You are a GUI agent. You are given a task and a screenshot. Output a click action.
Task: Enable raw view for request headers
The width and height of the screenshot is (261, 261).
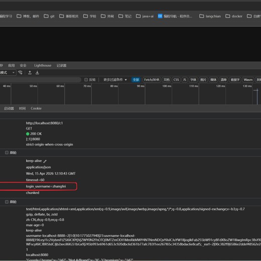click(7, 202)
